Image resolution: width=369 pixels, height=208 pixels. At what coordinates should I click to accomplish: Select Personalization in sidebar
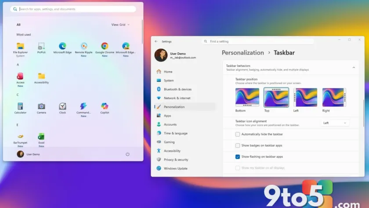coord(185,107)
